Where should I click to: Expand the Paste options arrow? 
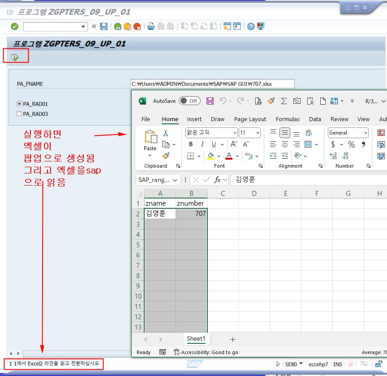pyautogui.click(x=150, y=156)
